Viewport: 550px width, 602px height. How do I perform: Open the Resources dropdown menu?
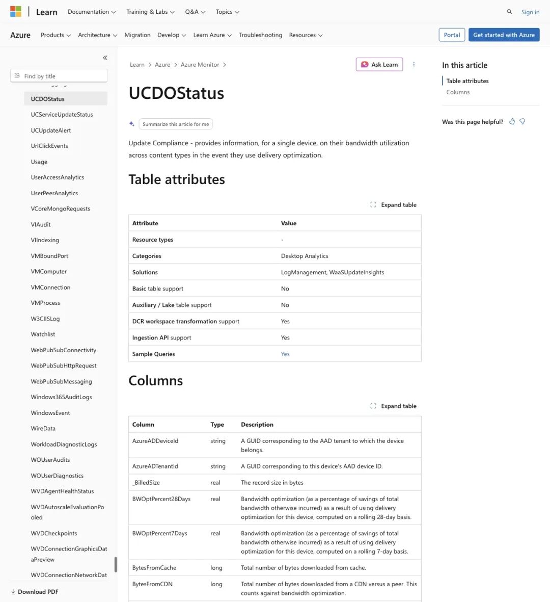[x=306, y=35]
